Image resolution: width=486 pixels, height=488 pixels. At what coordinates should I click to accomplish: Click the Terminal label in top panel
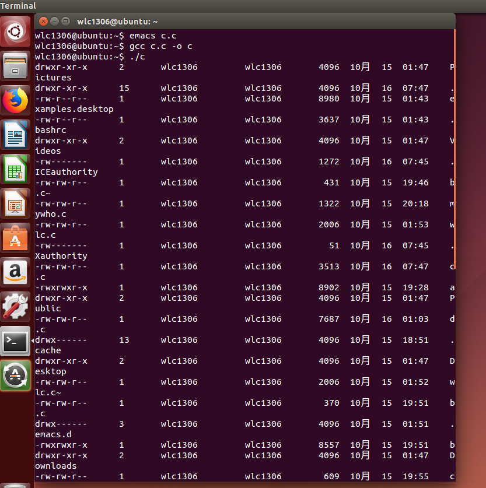point(18,6)
